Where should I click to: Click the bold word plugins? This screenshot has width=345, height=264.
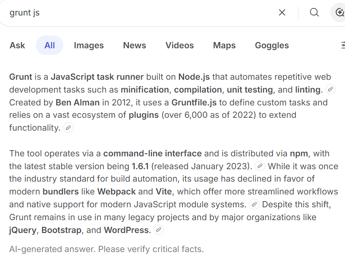tap(143, 115)
